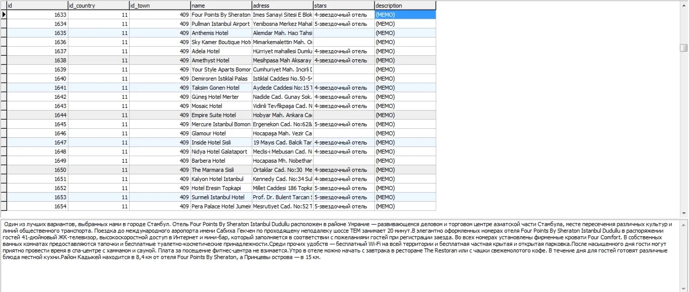
Task: Select the (MEMO) cell of row 1646
Action: (405, 133)
